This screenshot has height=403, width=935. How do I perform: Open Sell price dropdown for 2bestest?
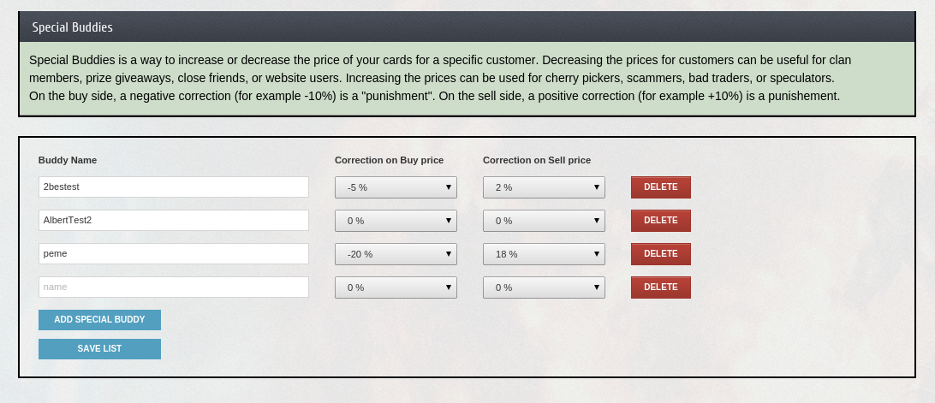[544, 187]
